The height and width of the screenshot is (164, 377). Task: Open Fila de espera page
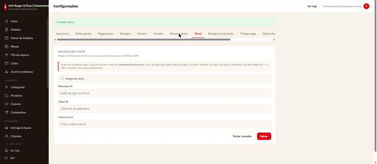tap(20, 55)
